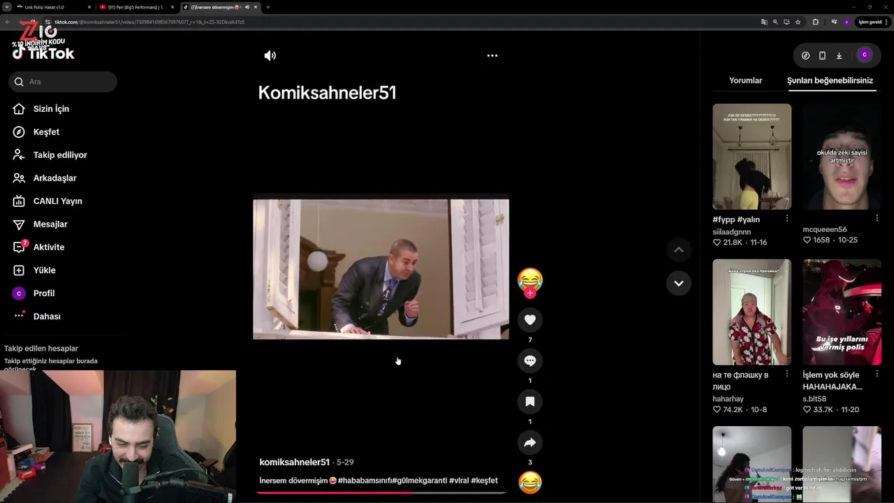Close the Link Polisi Hakat v1.0 tab

pos(89,7)
